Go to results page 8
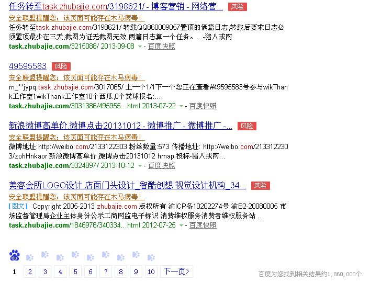 coord(120,271)
